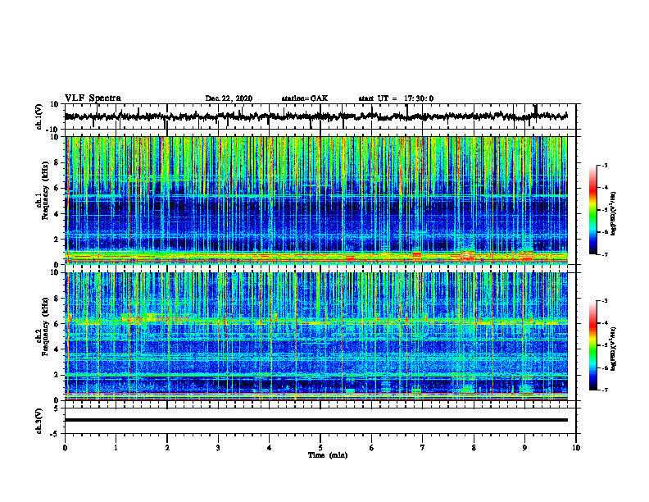Click inside the ch.2 spectrogram panel
This screenshot has width=649, height=502.
click(x=315, y=336)
